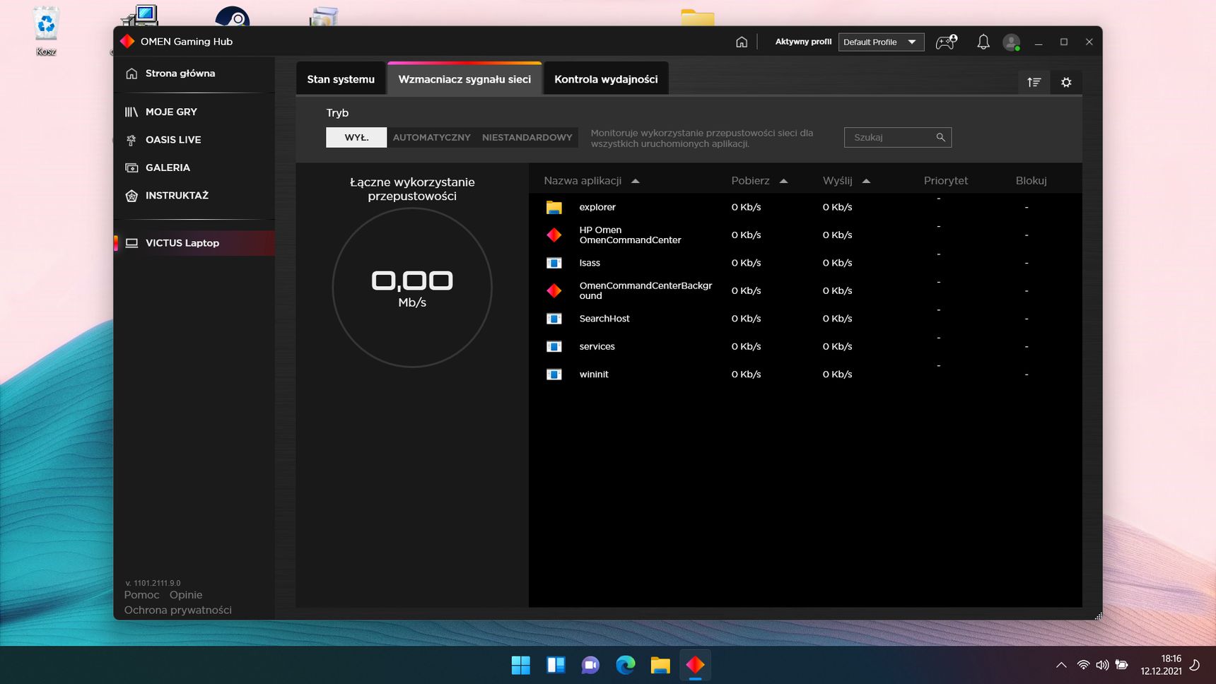This screenshot has width=1216, height=684.
Task: Click the Szukaj search field
Action: click(x=898, y=137)
